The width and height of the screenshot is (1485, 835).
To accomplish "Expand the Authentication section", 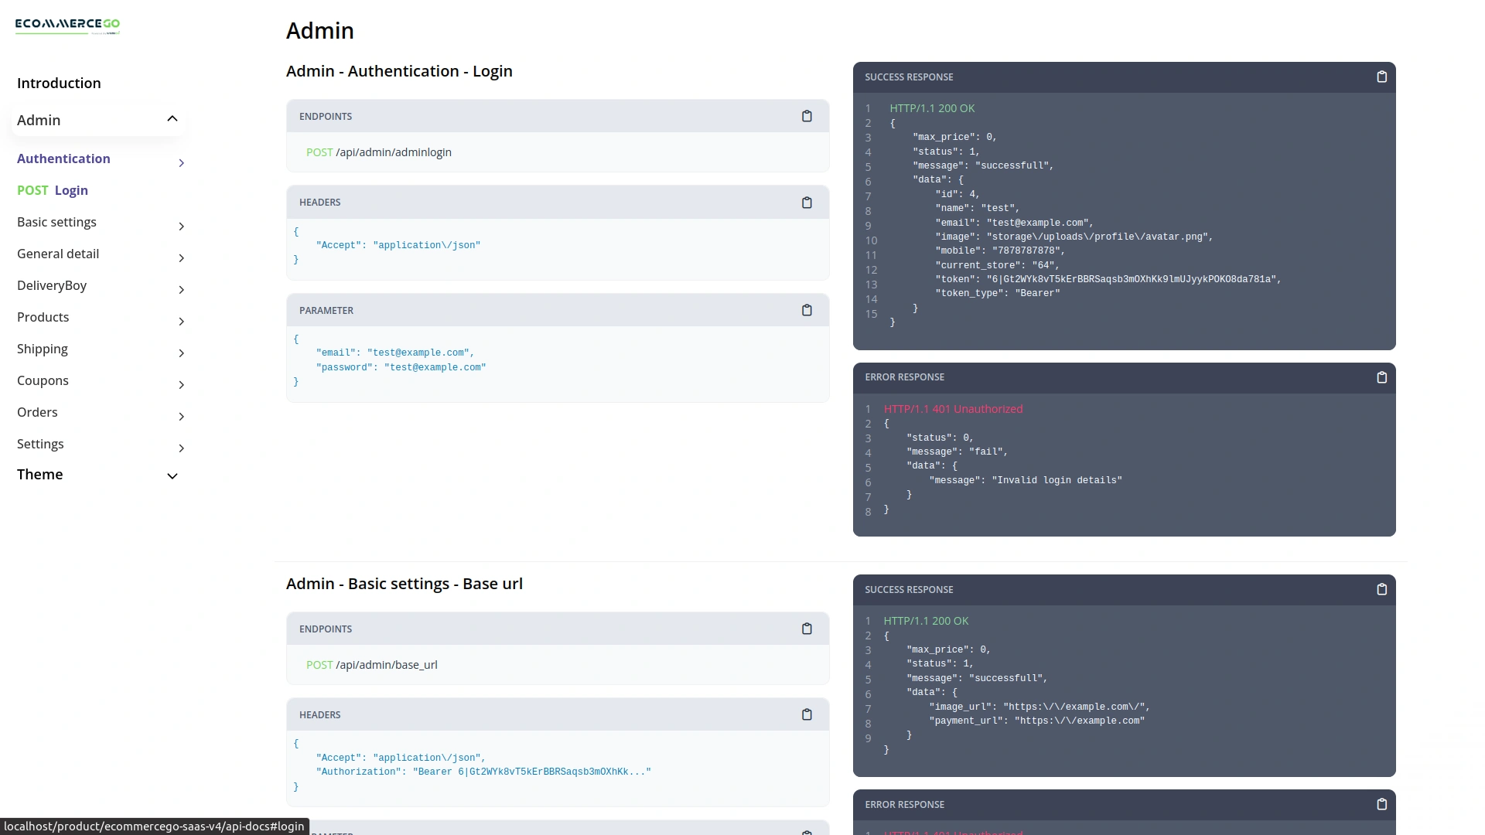I will pos(63,158).
